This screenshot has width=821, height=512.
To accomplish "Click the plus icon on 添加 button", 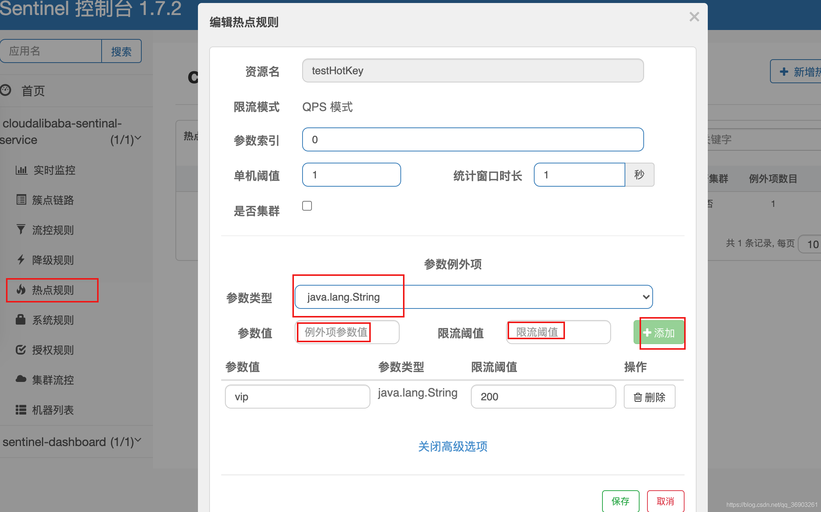I will pyautogui.click(x=647, y=332).
